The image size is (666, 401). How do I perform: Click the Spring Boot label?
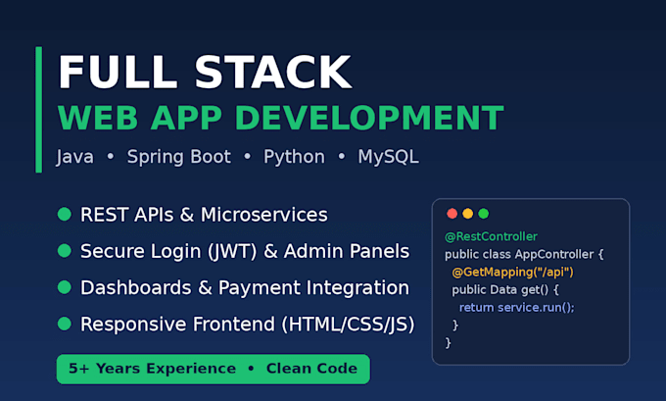pos(179,157)
